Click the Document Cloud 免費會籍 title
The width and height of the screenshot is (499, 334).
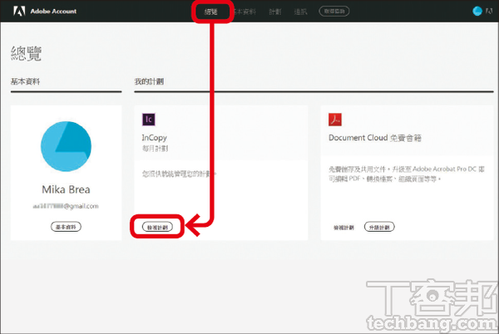[x=375, y=138]
